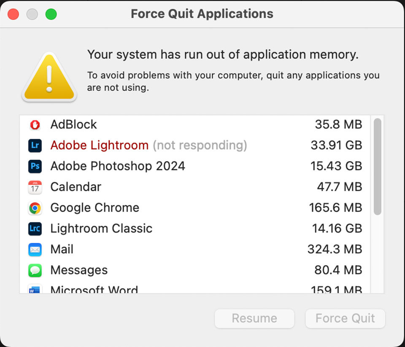The width and height of the screenshot is (405, 347).
Task: Click the Adobe Lightroom Lr icon
Action: [35, 145]
